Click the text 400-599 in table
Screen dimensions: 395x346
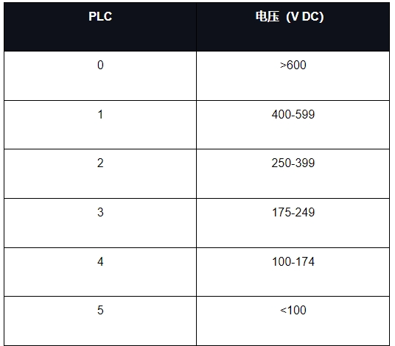pos(293,115)
